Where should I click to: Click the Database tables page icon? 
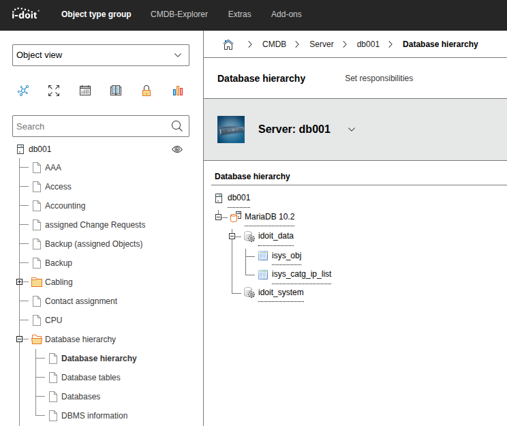53,378
